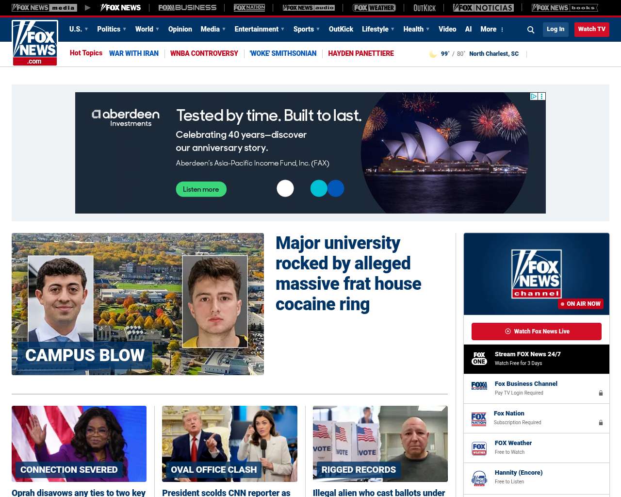621x497 pixels.
Task: Click the lock icon beside Fox Nation
Action: coord(601,422)
